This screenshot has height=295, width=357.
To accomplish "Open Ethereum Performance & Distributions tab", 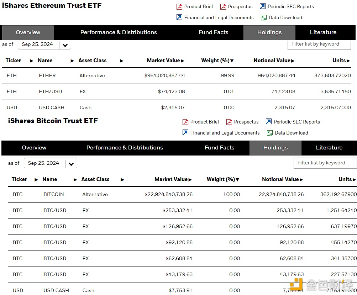I will click(x=119, y=32).
